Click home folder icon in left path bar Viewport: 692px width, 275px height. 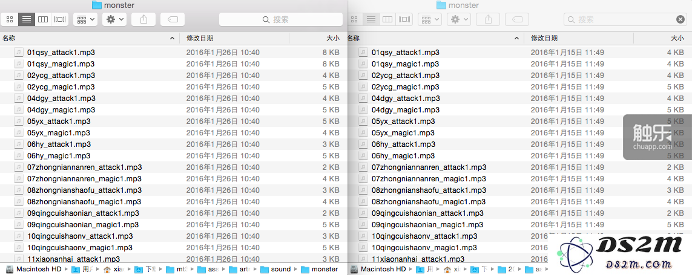coord(107,269)
